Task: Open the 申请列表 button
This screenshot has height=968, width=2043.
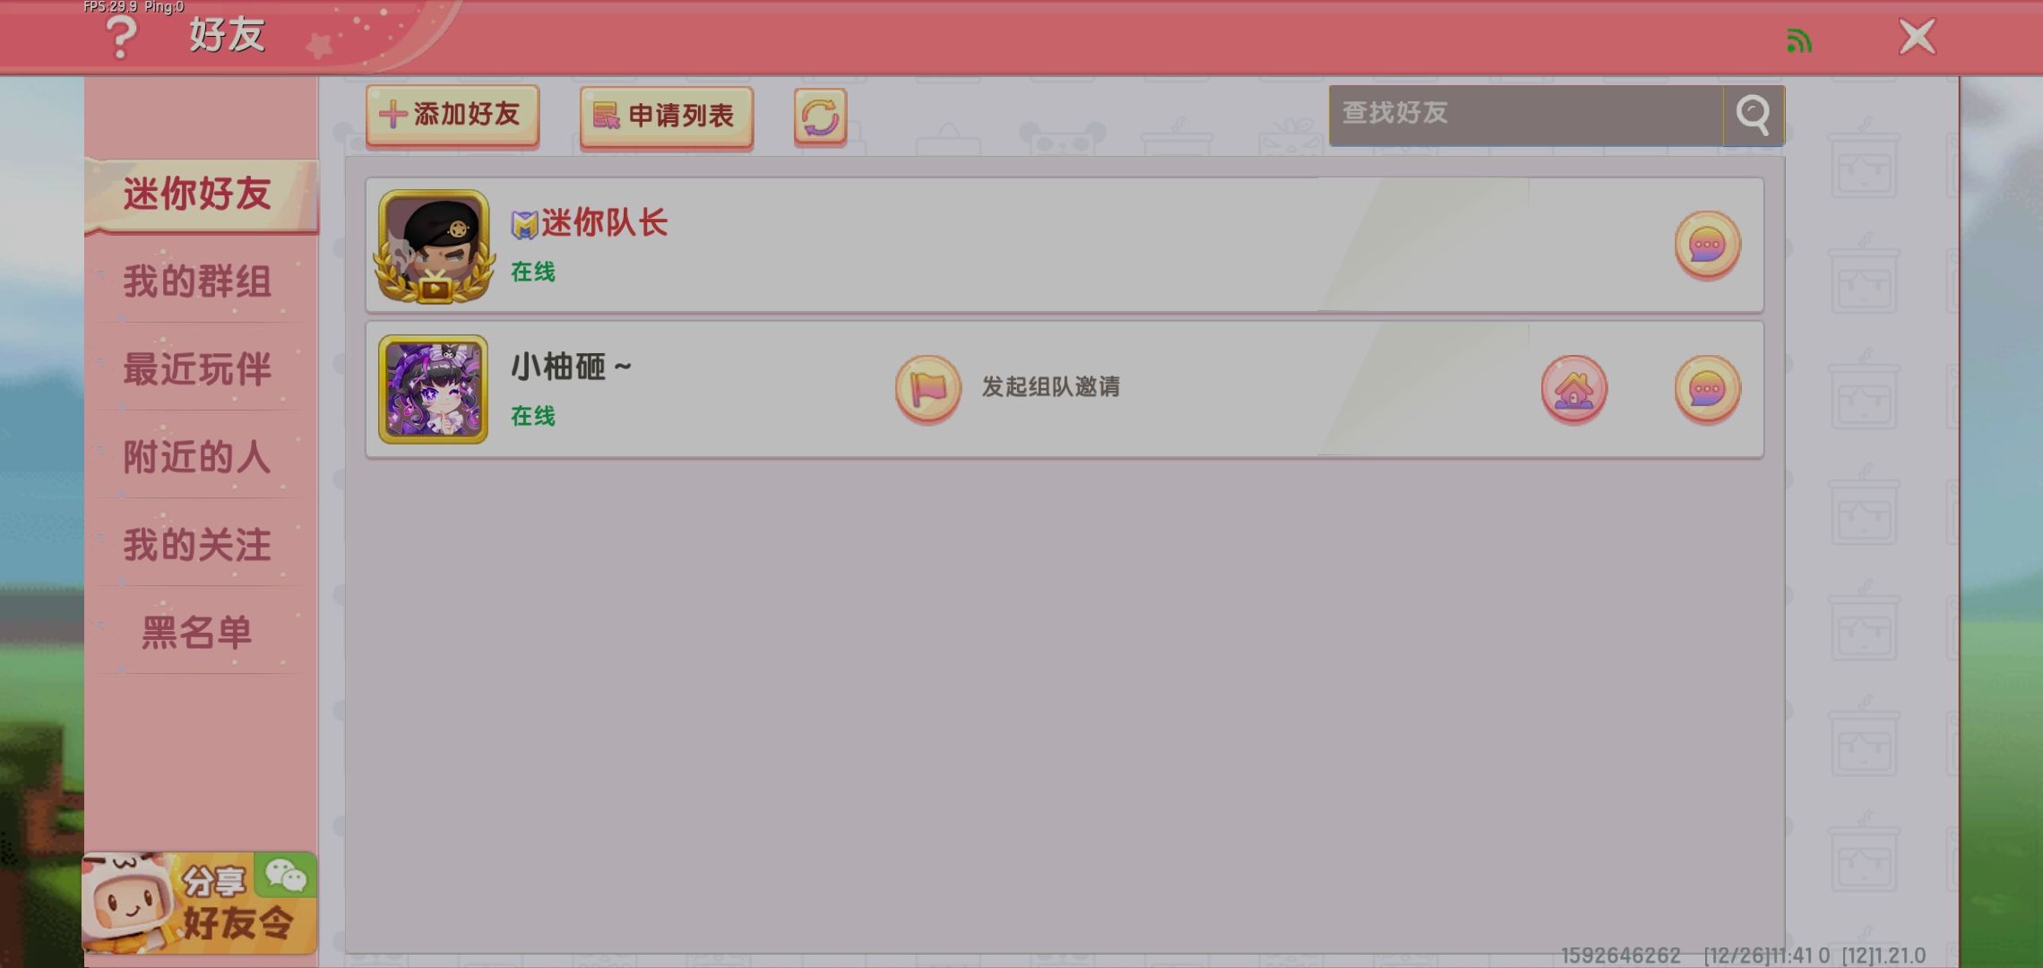Action: click(667, 117)
